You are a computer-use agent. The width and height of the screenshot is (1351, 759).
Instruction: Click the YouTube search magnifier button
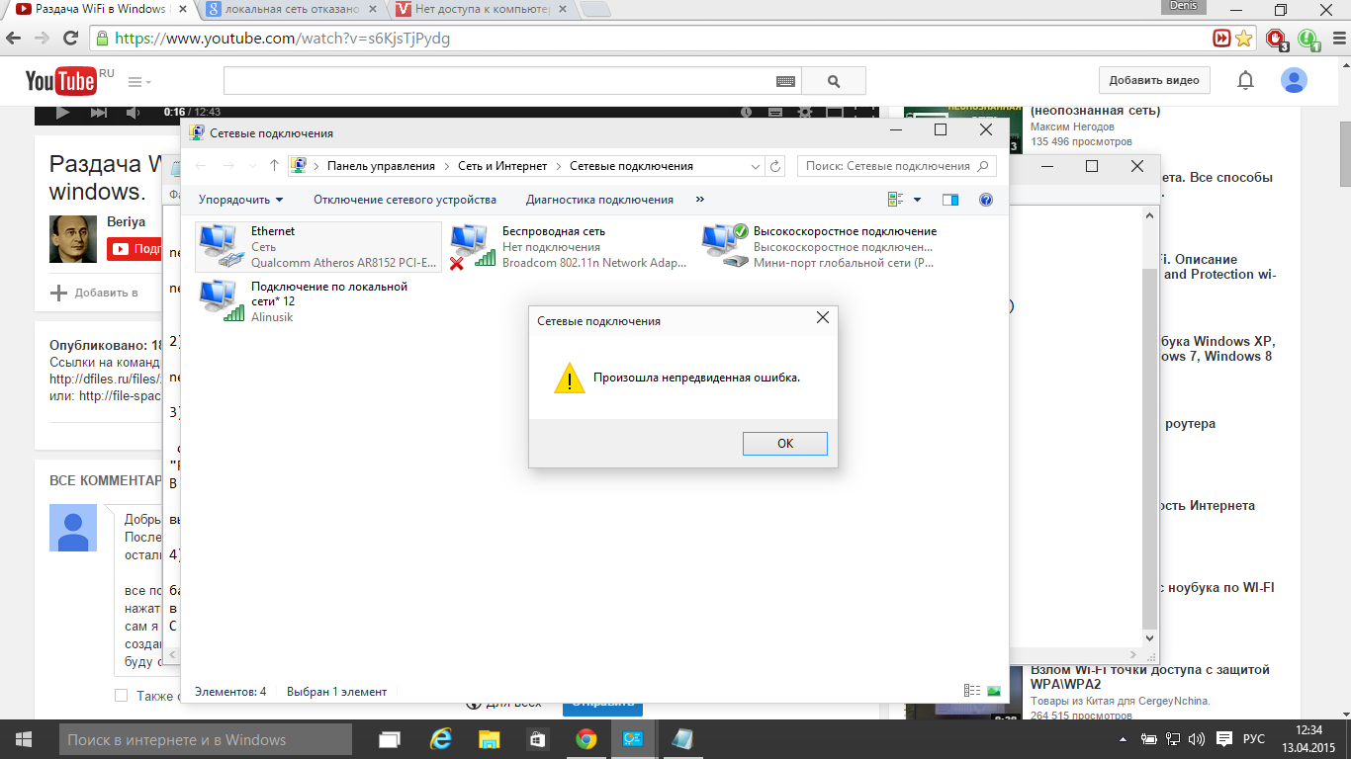(834, 81)
